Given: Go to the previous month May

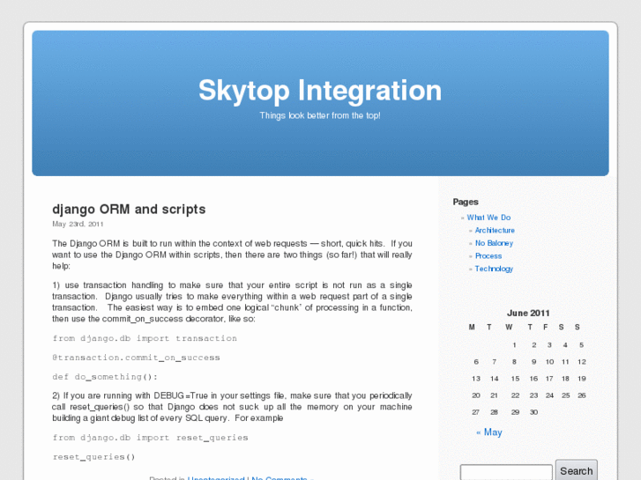Looking at the screenshot, I should click(489, 432).
